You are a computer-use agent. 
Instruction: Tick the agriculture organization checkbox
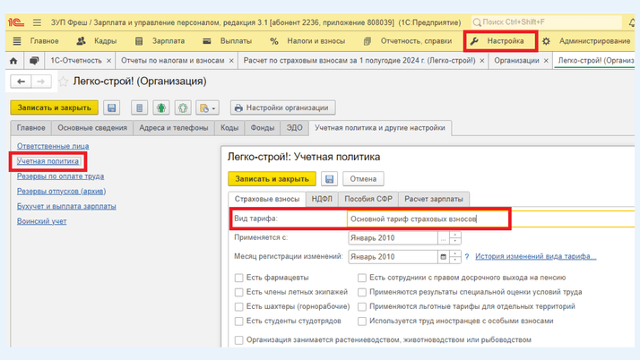coord(238,340)
